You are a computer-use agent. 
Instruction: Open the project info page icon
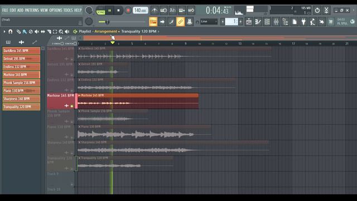pos(295,22)
